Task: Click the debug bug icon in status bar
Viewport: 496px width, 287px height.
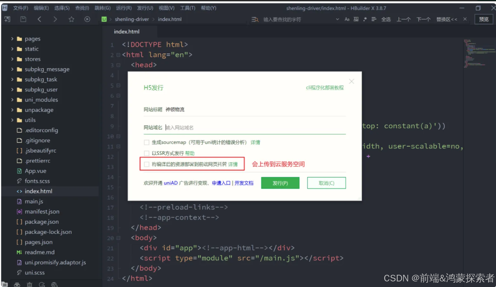Action: 29,284
